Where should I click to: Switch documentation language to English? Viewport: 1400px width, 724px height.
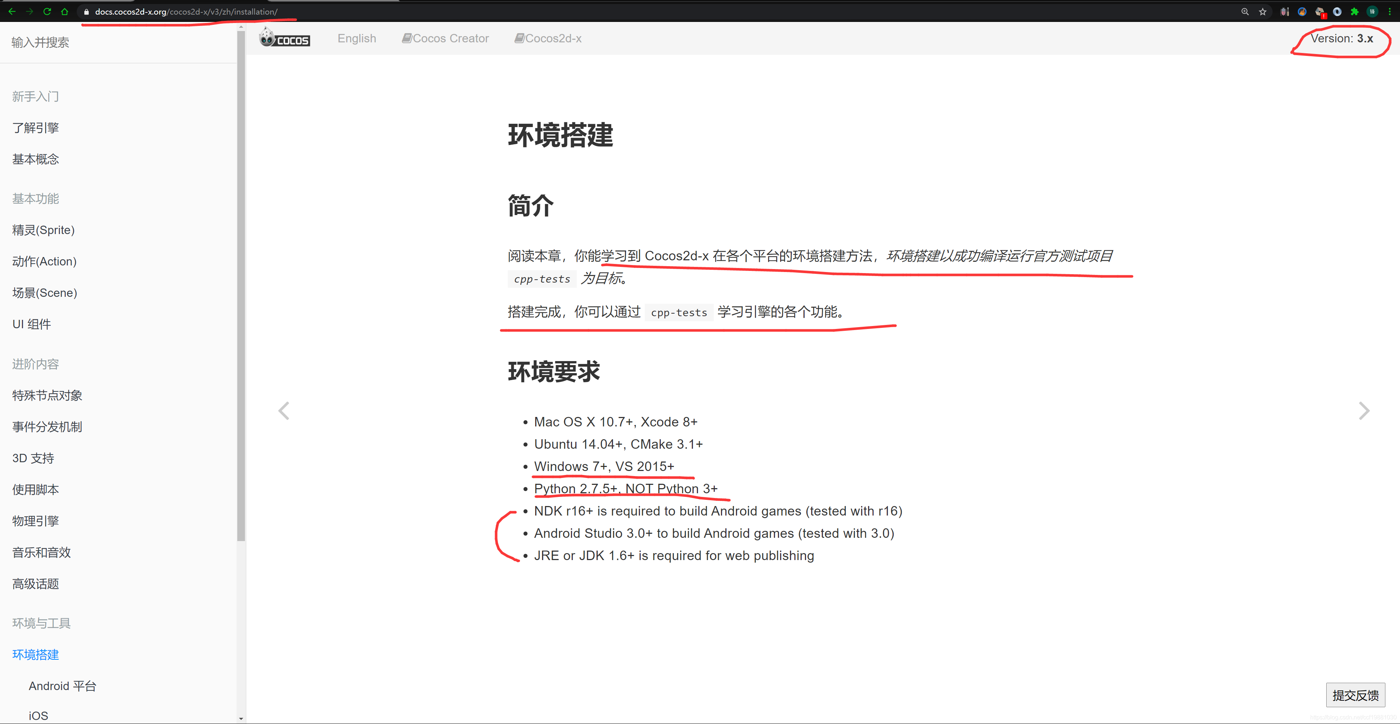point(357,38)
